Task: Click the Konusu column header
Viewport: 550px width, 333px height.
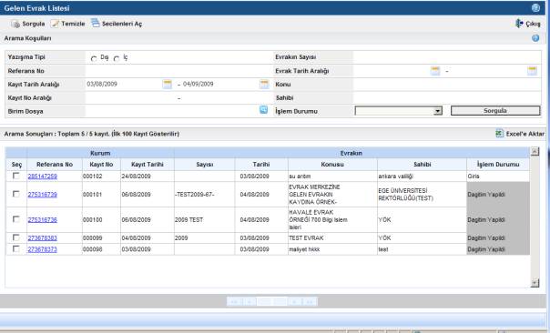Action: pyautogui.click(x=332, y=165)
